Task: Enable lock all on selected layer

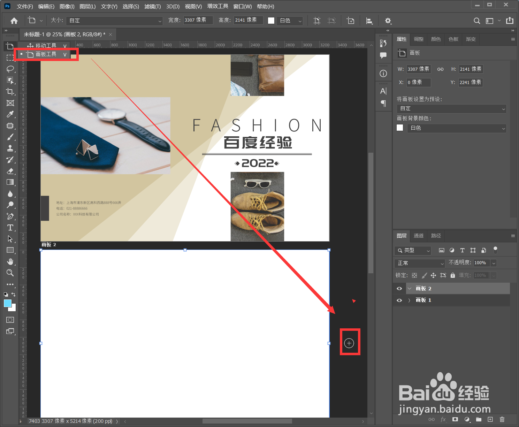Action: tap(452, 275)
